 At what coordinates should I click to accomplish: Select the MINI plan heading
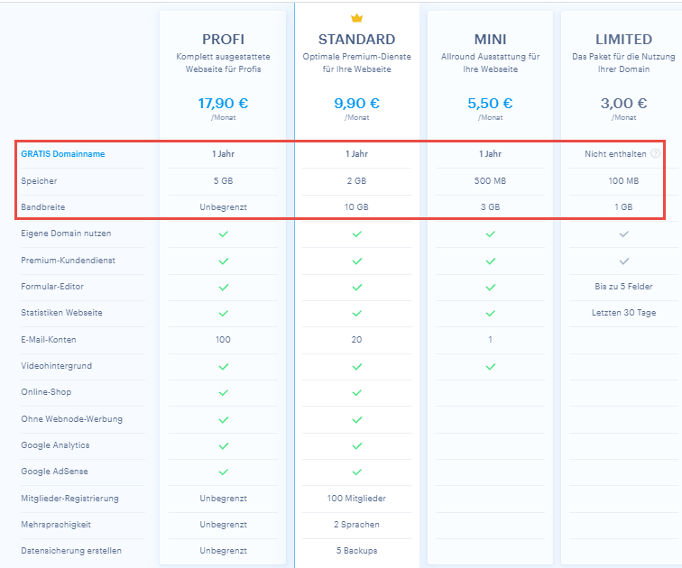(490, 39)
